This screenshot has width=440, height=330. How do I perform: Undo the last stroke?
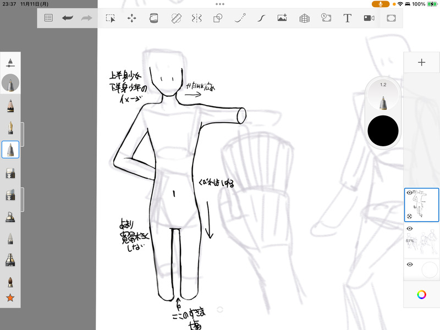(x=67, y=18)
